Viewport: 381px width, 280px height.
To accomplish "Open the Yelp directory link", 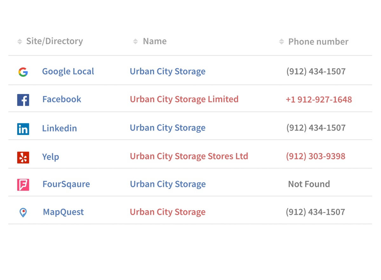I will point(50,157).
